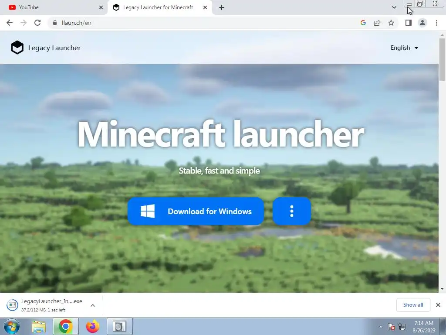Click the network tray icon

coord(402,327)
